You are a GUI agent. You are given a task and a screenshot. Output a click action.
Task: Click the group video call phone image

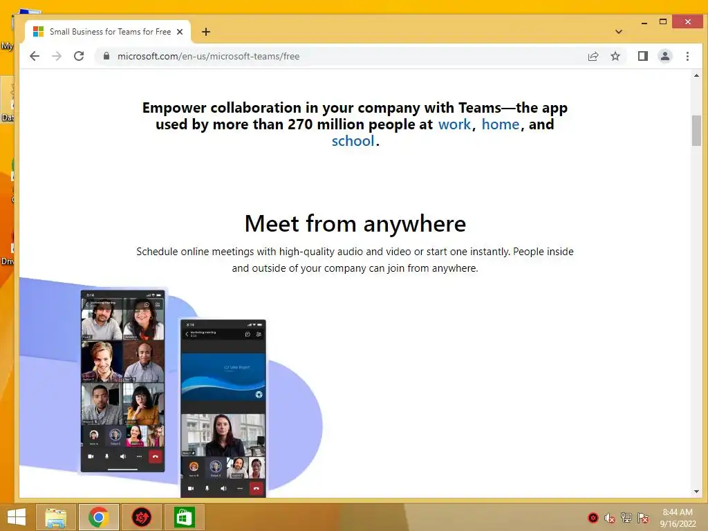[122, 382]
